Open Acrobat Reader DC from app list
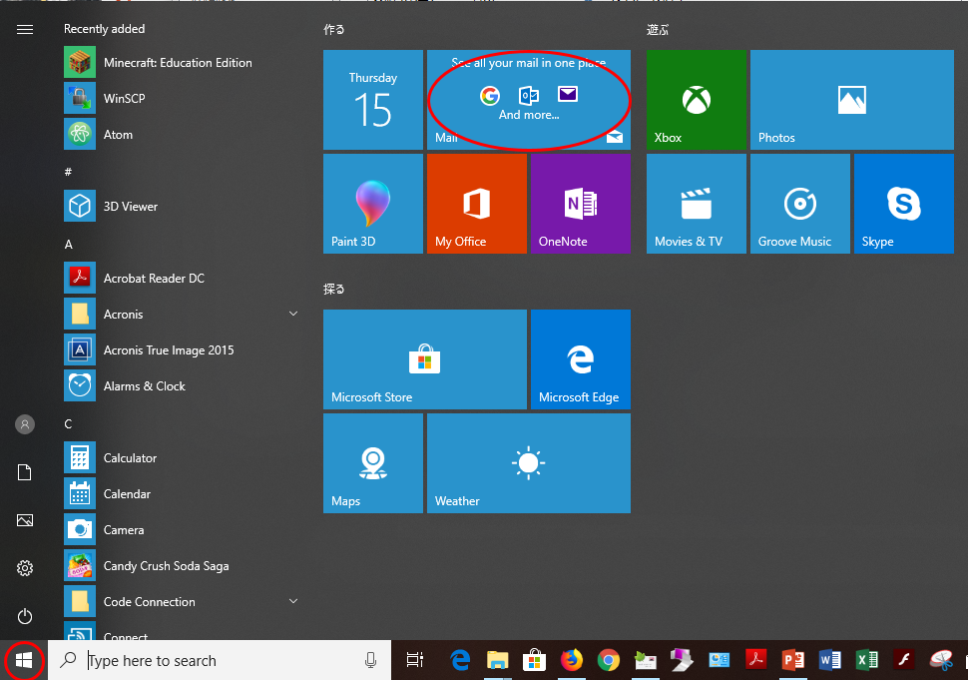Image resolution: width=968 pixels, height=680 pixels. point(184,278)
